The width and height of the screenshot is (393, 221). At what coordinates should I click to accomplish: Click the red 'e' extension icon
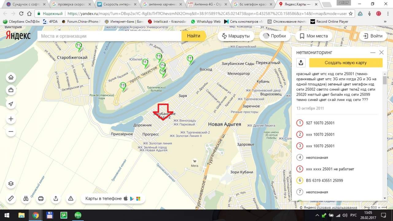point(379,14)
